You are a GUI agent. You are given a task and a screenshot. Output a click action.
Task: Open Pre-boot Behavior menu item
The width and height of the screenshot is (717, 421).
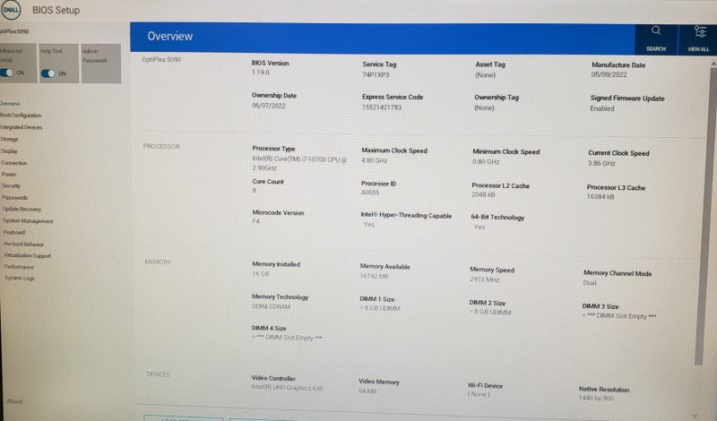24,245
